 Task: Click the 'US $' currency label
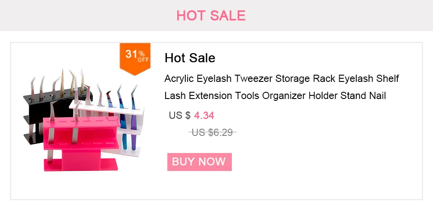180,116
